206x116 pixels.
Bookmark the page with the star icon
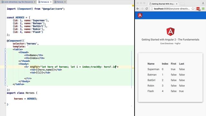193,9
